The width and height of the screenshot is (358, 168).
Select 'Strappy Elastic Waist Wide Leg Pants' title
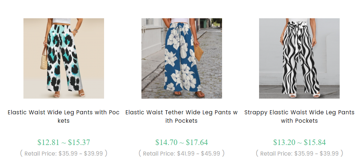coord(299,117)
